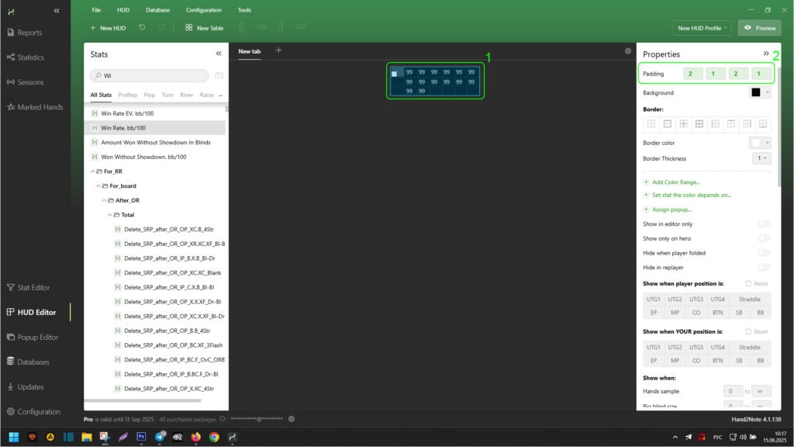Image resolution: width=794 pixels, height=447 pixels.
Task: Open the Border Thickness dropdown
Action: [761, 158]
